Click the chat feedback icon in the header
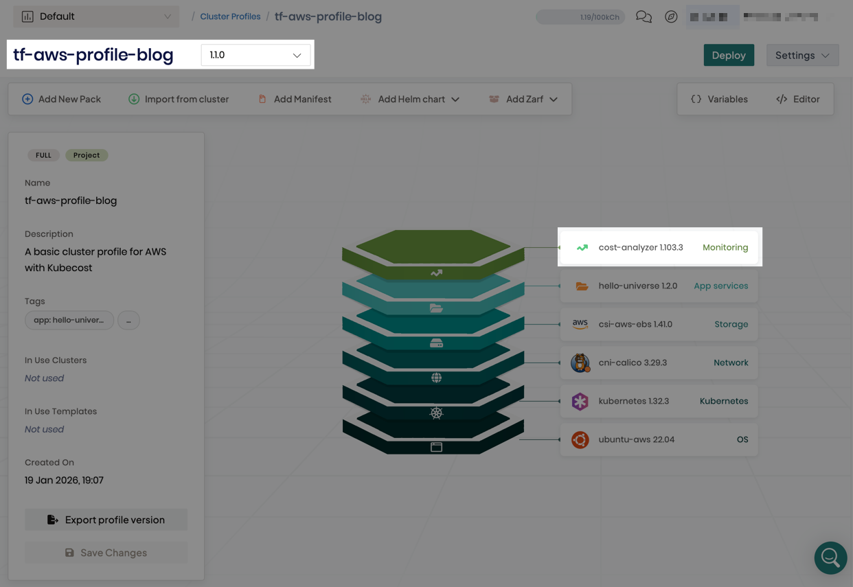 click(x=644, y=16)
